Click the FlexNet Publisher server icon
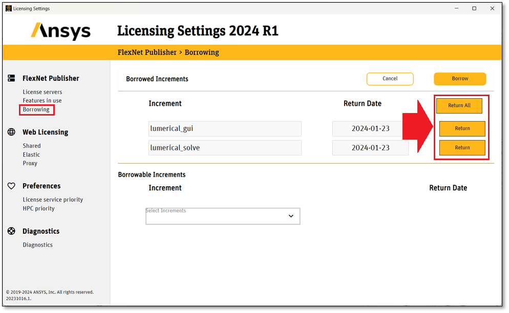 pos(11,78)
